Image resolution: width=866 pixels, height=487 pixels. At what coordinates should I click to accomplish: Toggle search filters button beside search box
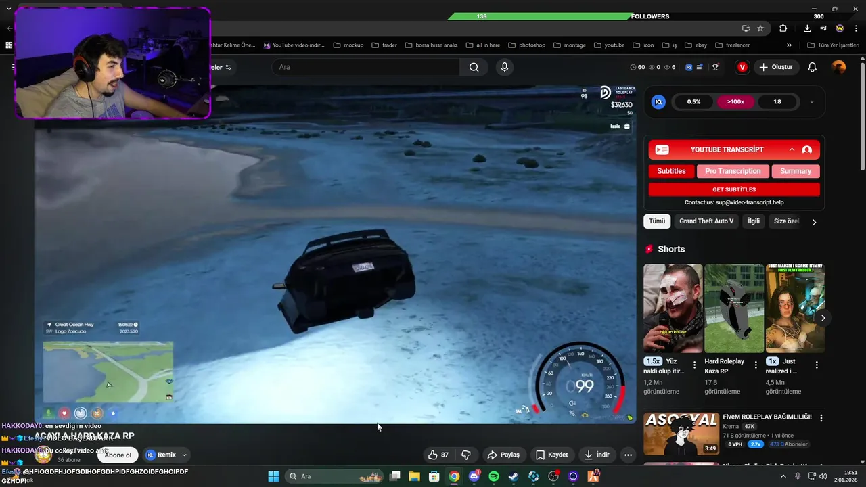click(228, 67)
